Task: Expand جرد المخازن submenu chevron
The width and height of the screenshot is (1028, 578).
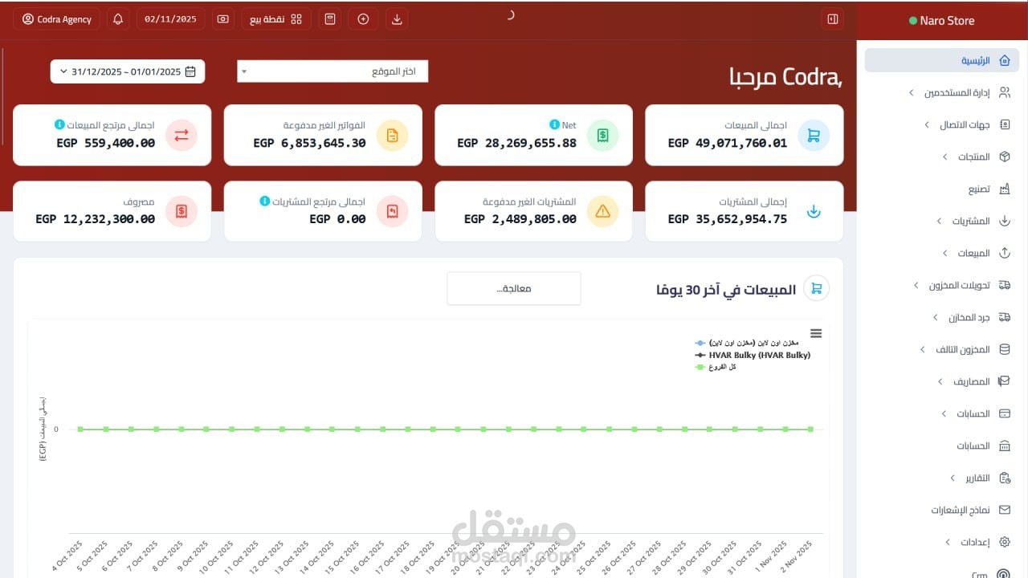Action: pyautogui.click(x=936, y=317)
